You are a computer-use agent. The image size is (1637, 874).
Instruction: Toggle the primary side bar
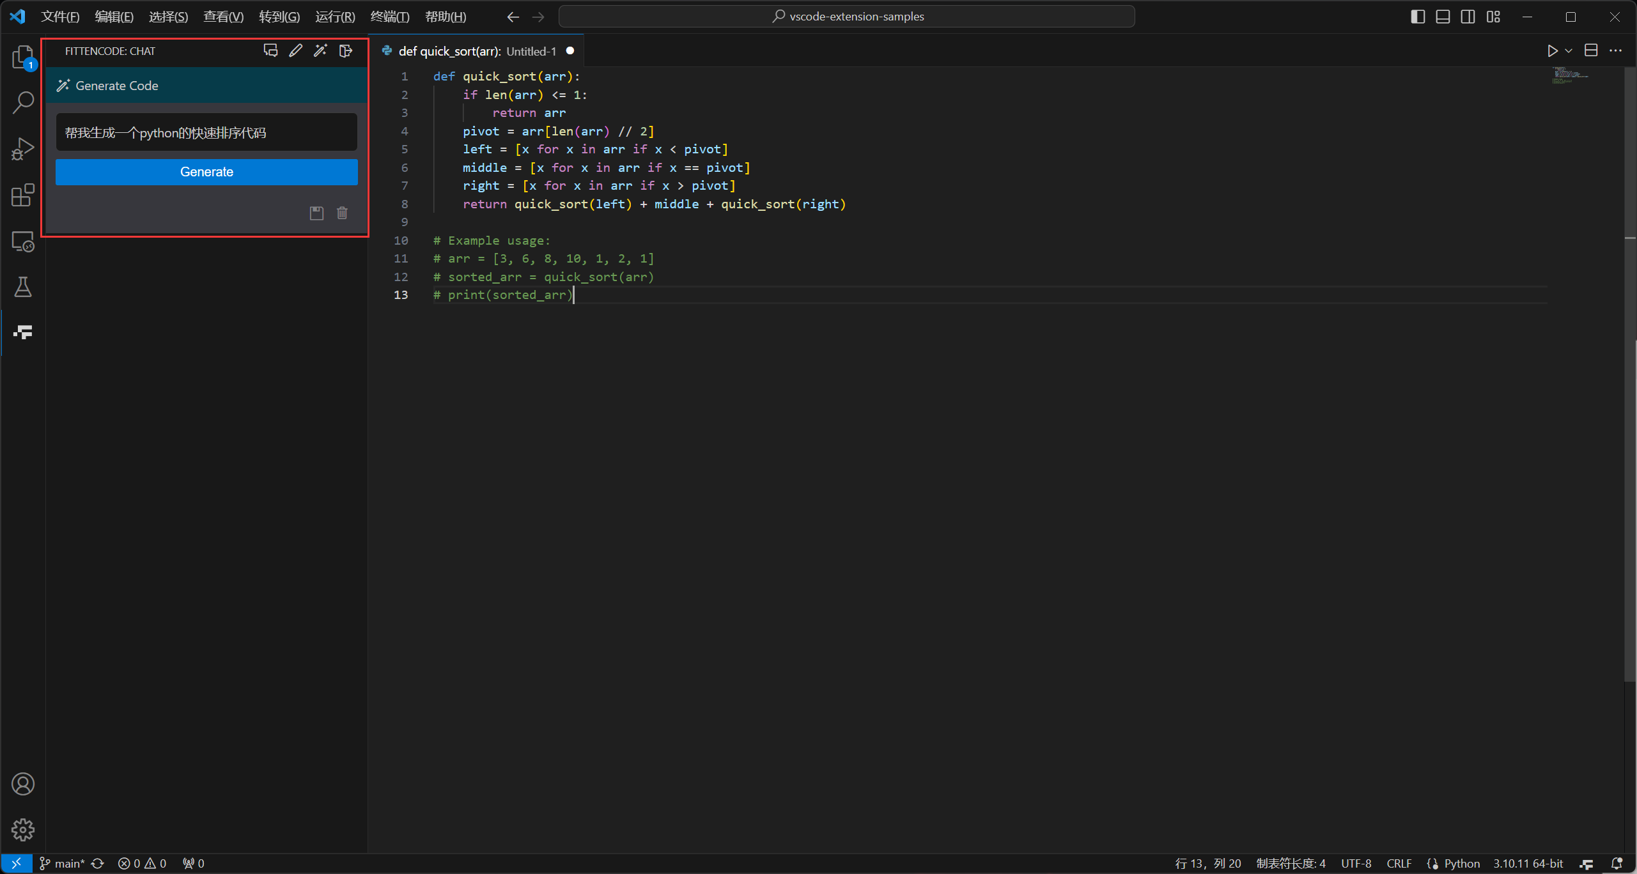tap(1418, 17)
